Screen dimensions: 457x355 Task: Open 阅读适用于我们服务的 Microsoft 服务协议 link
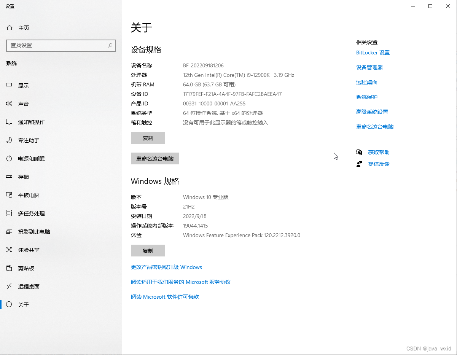tap(181, 282)
